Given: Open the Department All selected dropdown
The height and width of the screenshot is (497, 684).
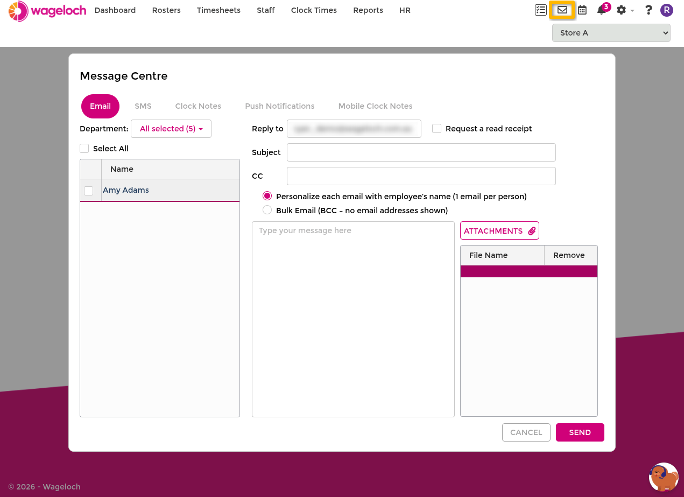Looking at the screenshot, I should pyautogui.click(x=171, y=129).
